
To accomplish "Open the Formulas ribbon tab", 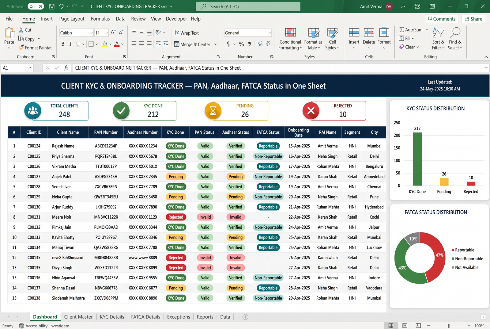I will point(100,19).
